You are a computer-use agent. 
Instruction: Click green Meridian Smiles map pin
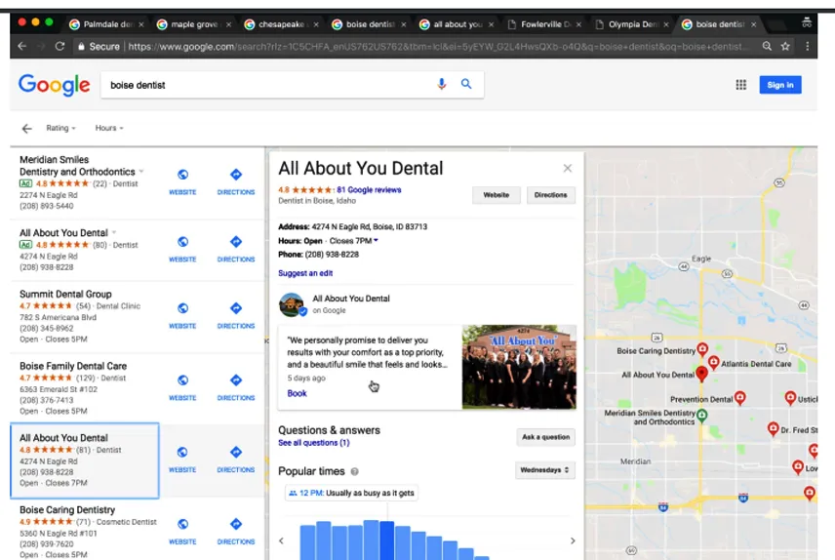[x=702, y=416]
